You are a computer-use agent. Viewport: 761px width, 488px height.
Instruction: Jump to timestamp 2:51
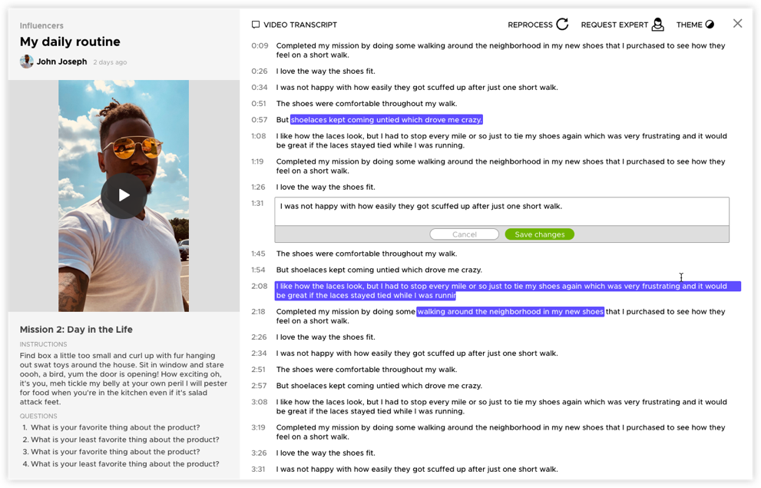(x=259, y=370)
